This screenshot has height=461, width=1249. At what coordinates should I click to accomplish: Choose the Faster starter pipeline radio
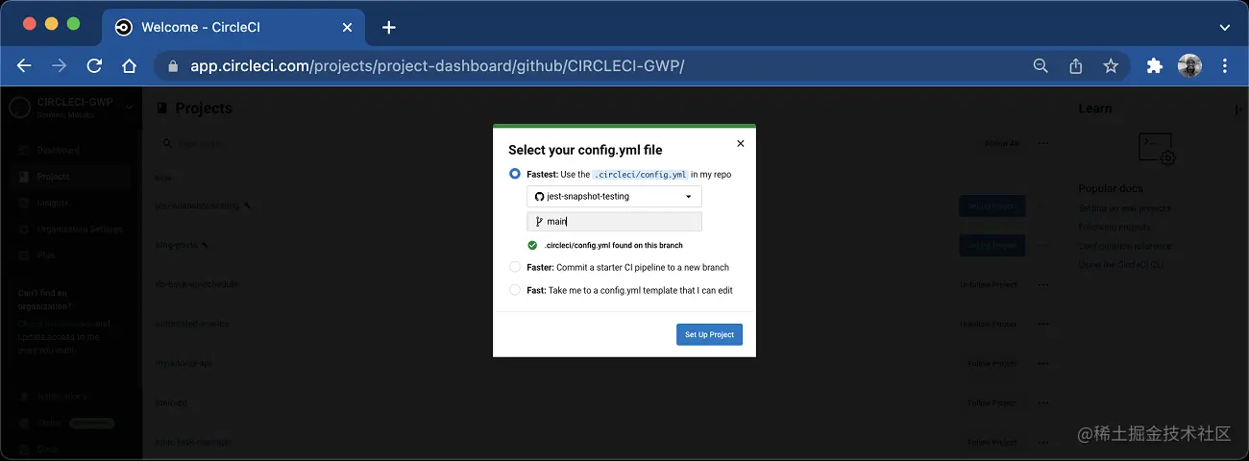pos(515,267)
